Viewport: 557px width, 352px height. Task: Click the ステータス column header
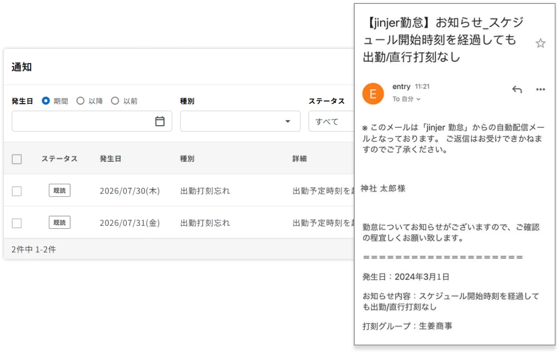point(59,158)
